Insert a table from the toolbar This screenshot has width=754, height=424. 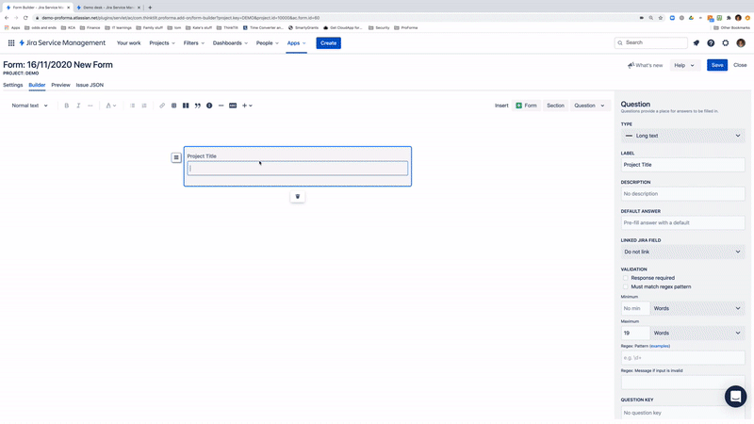(x=173, y=106)
